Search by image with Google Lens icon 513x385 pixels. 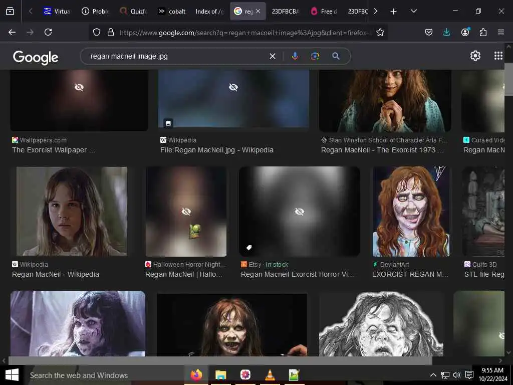(x=315, y=56)
